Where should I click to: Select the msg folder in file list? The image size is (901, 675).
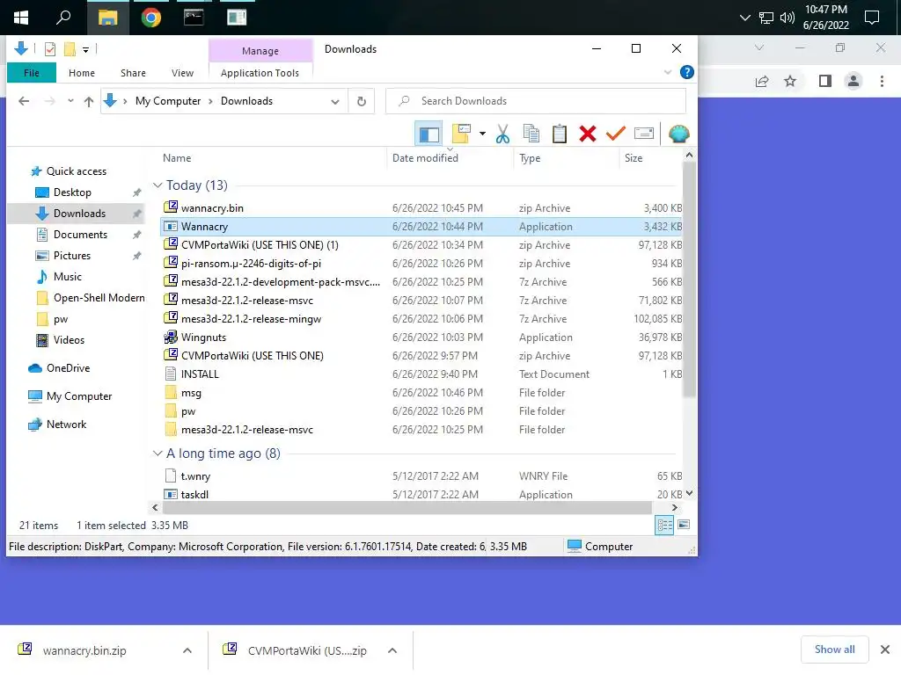[x=421, y=393]
